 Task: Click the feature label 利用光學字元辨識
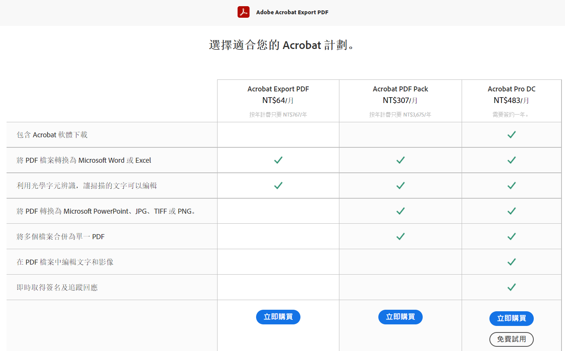click(x=87, y=186)
